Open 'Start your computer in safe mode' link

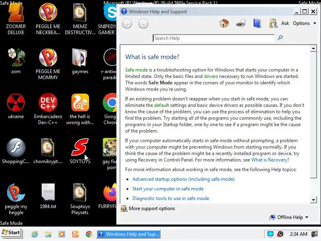click(x=168, y=189)
